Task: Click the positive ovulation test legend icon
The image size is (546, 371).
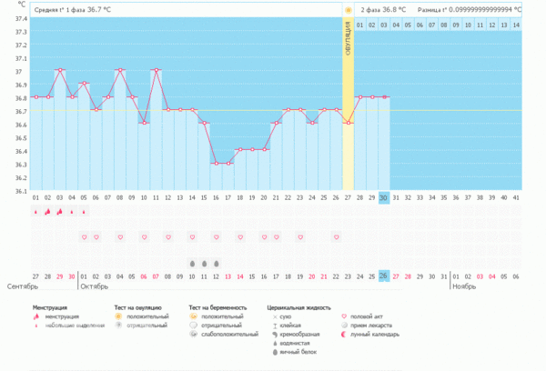Action: (x=118, y=316)
